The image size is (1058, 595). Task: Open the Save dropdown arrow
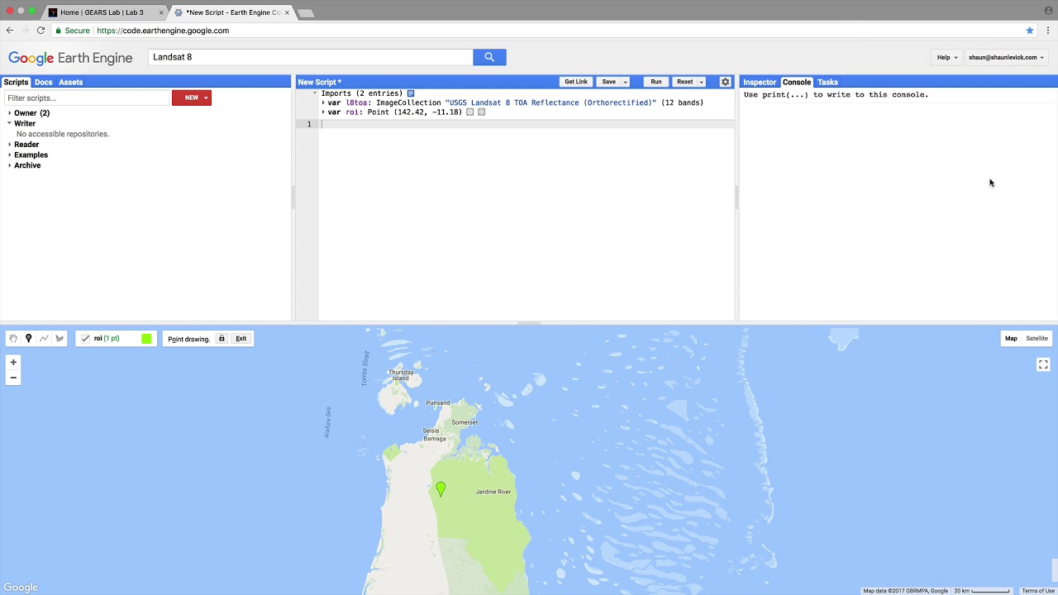625,82
